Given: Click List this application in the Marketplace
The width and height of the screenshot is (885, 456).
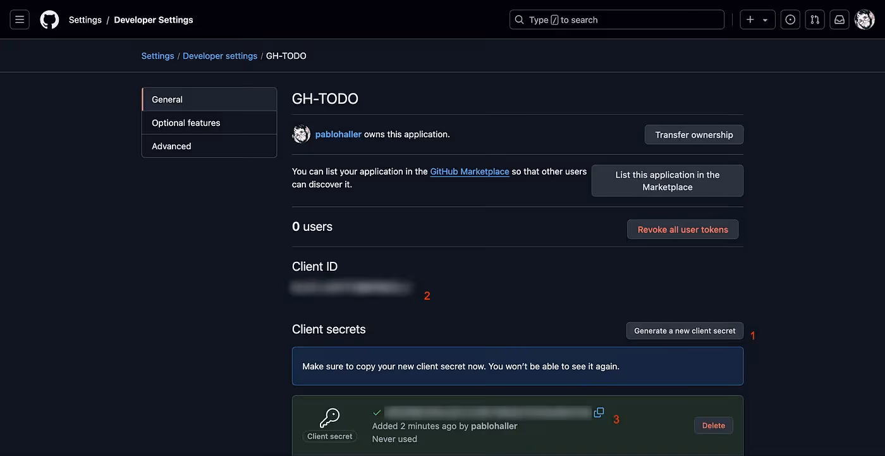Looking at the screenshot, I should [x=668, y=181].
